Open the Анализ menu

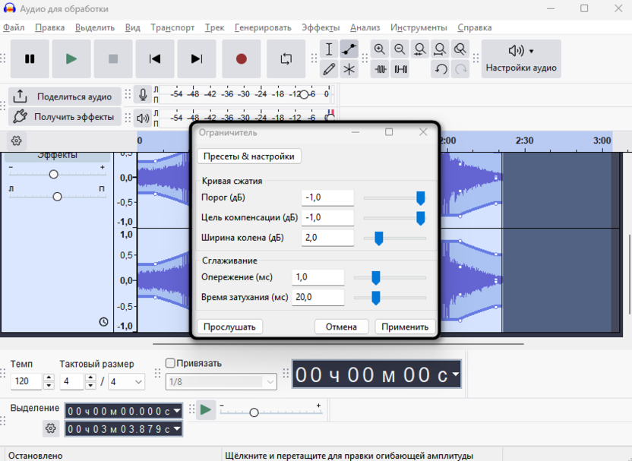point(365,27)
